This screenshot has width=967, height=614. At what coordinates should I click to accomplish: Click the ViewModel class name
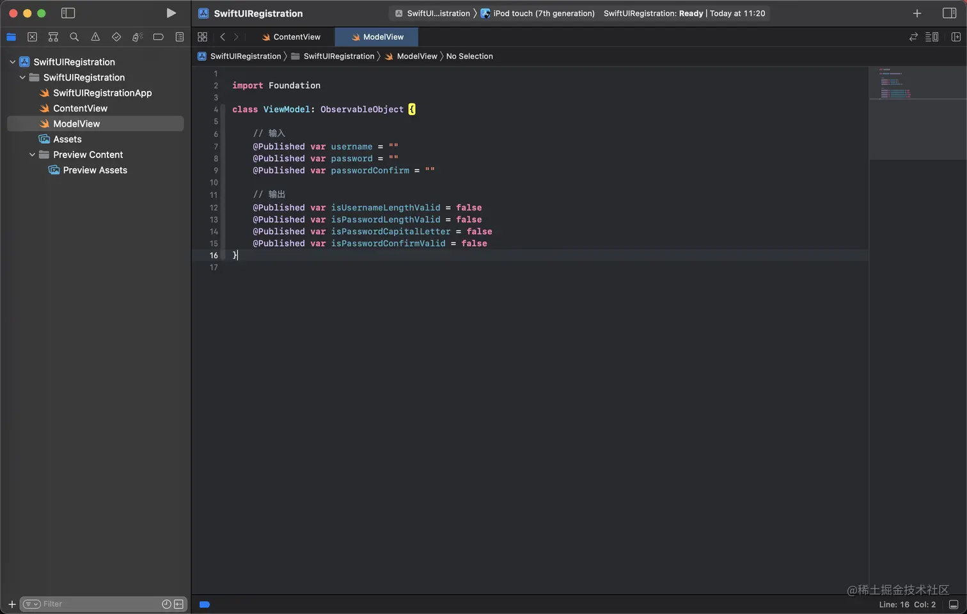(x=287, y=109)
